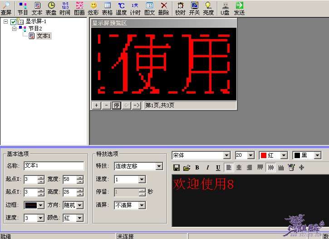329x239 pixels.
Task: Click the 名称 name input field
Action: pos(54,166)
